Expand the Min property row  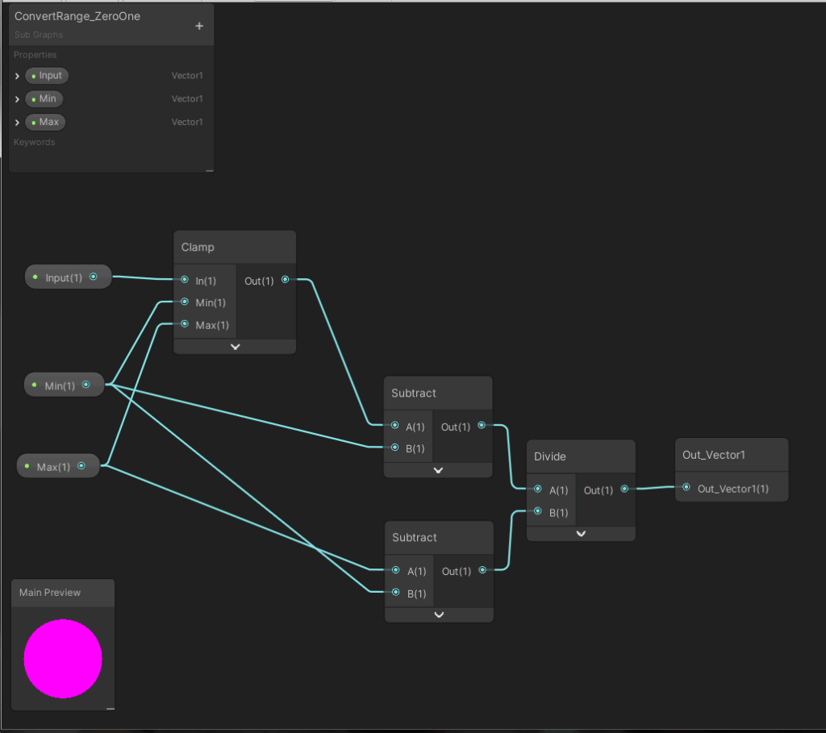click(x=17, y=99)
